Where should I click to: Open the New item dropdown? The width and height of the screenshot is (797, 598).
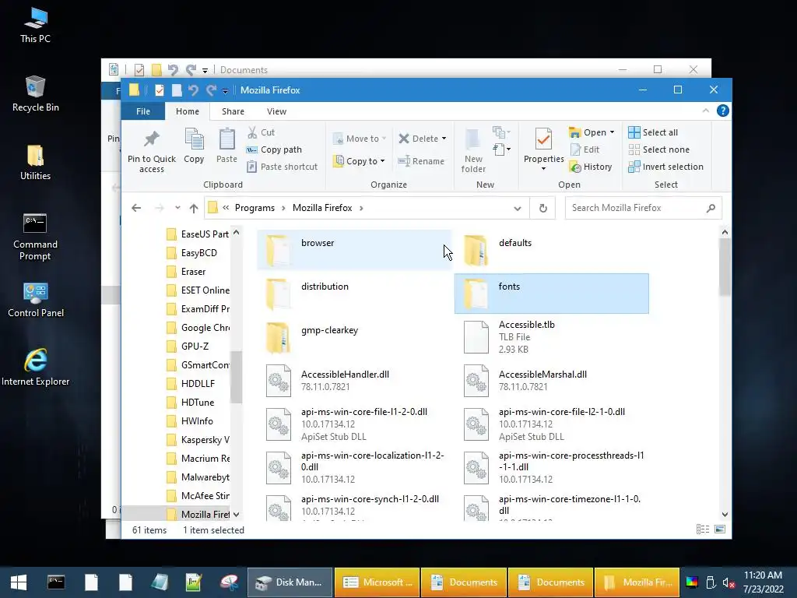coord(501,132)
